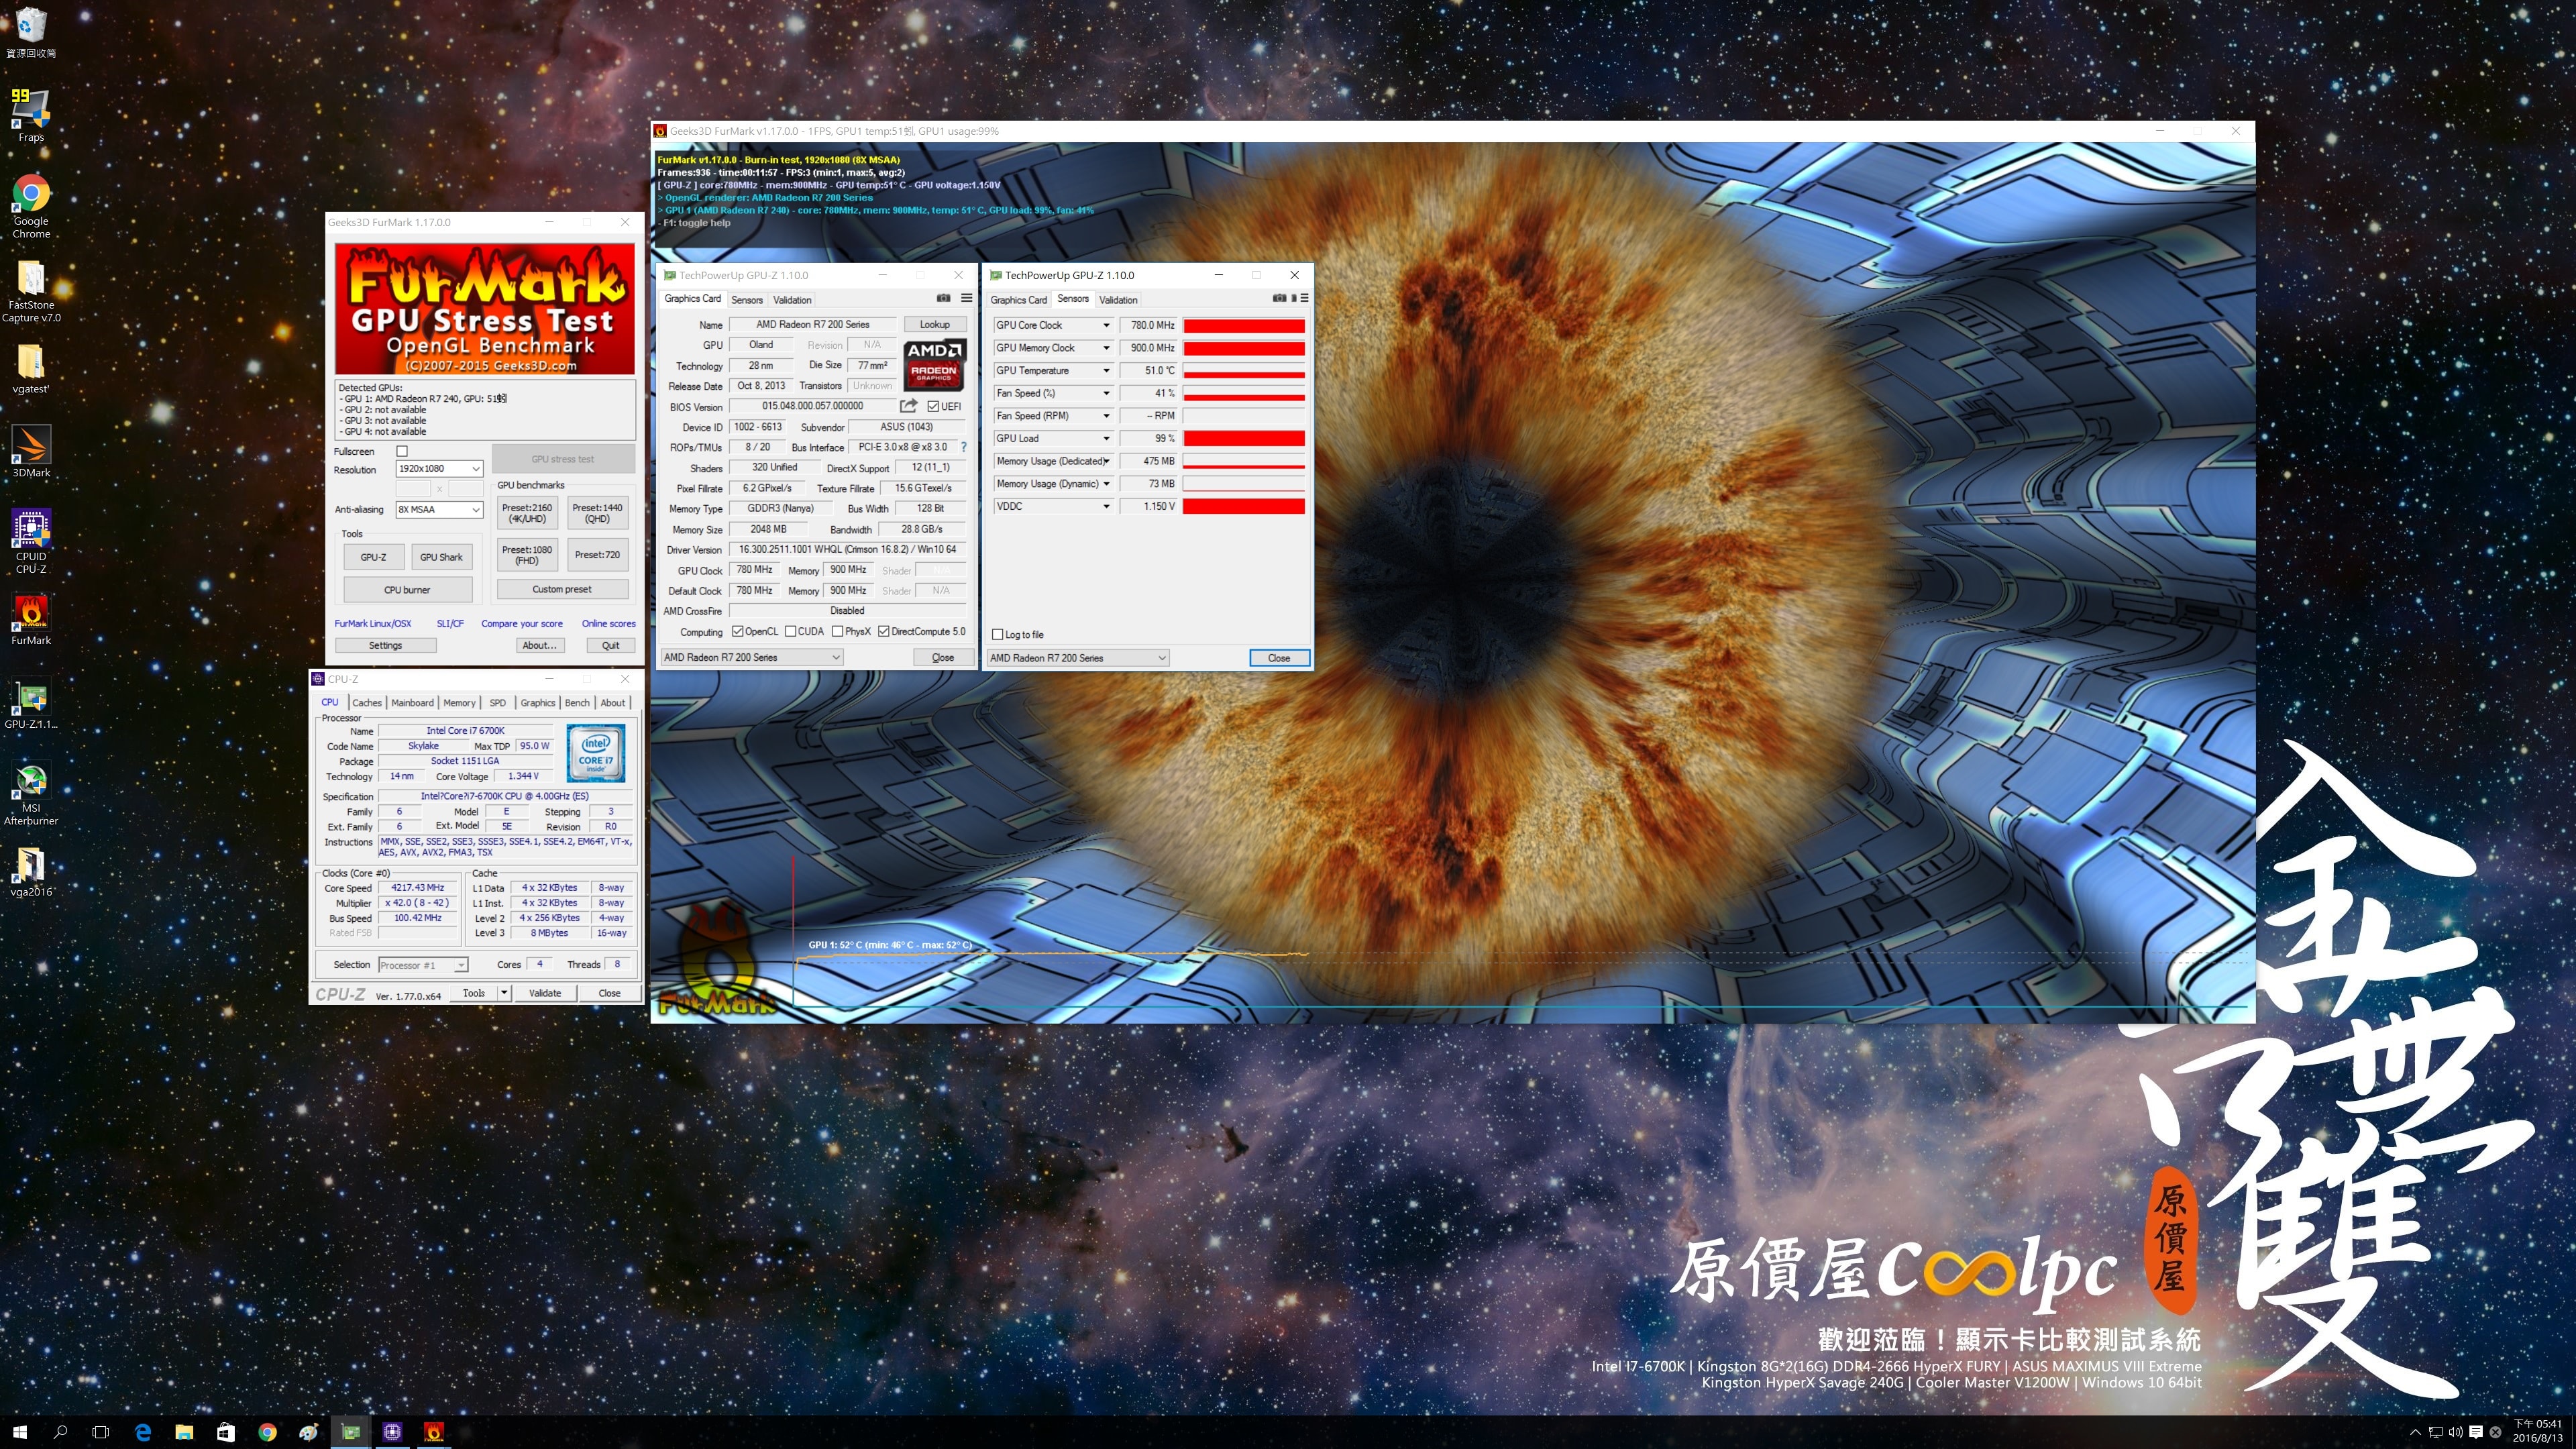Open the CPU-Z Tools dropdown arrow
Viewport: 2576px width, 1449px height.
pyautogui.click(x=504, y=993)
